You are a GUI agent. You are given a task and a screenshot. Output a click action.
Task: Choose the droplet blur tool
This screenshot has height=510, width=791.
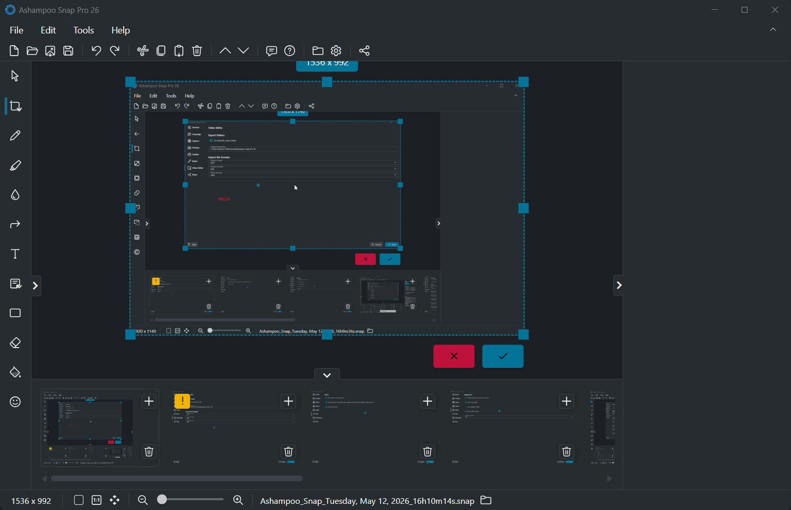coord(15,195)
